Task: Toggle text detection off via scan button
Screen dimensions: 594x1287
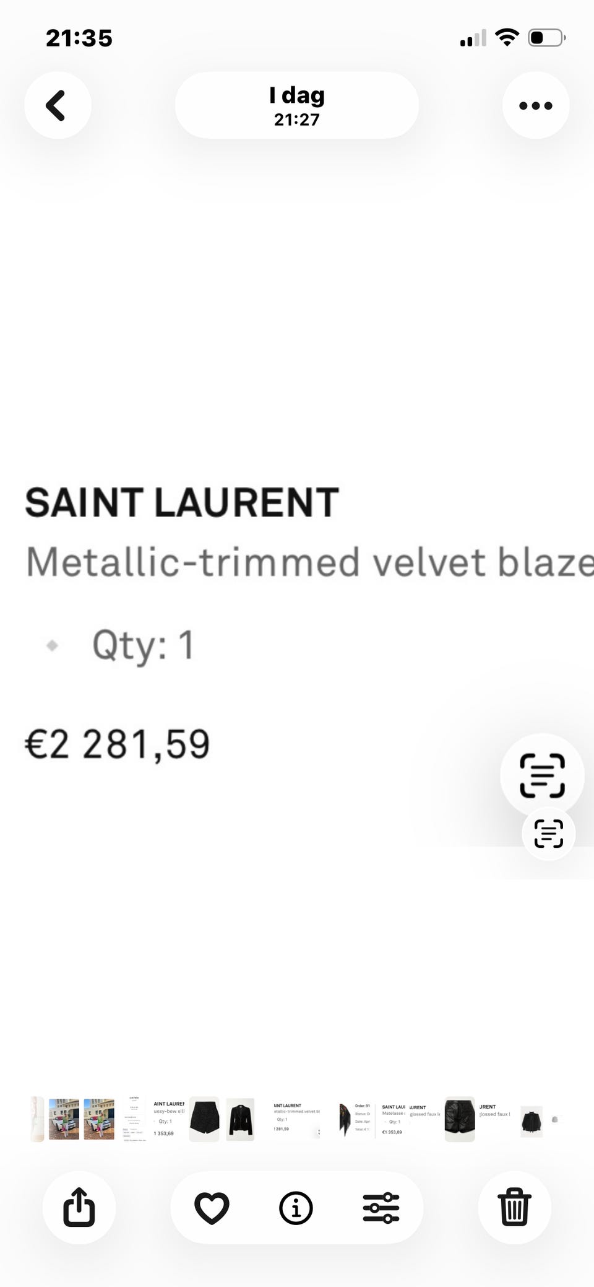Action: [x=547, y=834]
